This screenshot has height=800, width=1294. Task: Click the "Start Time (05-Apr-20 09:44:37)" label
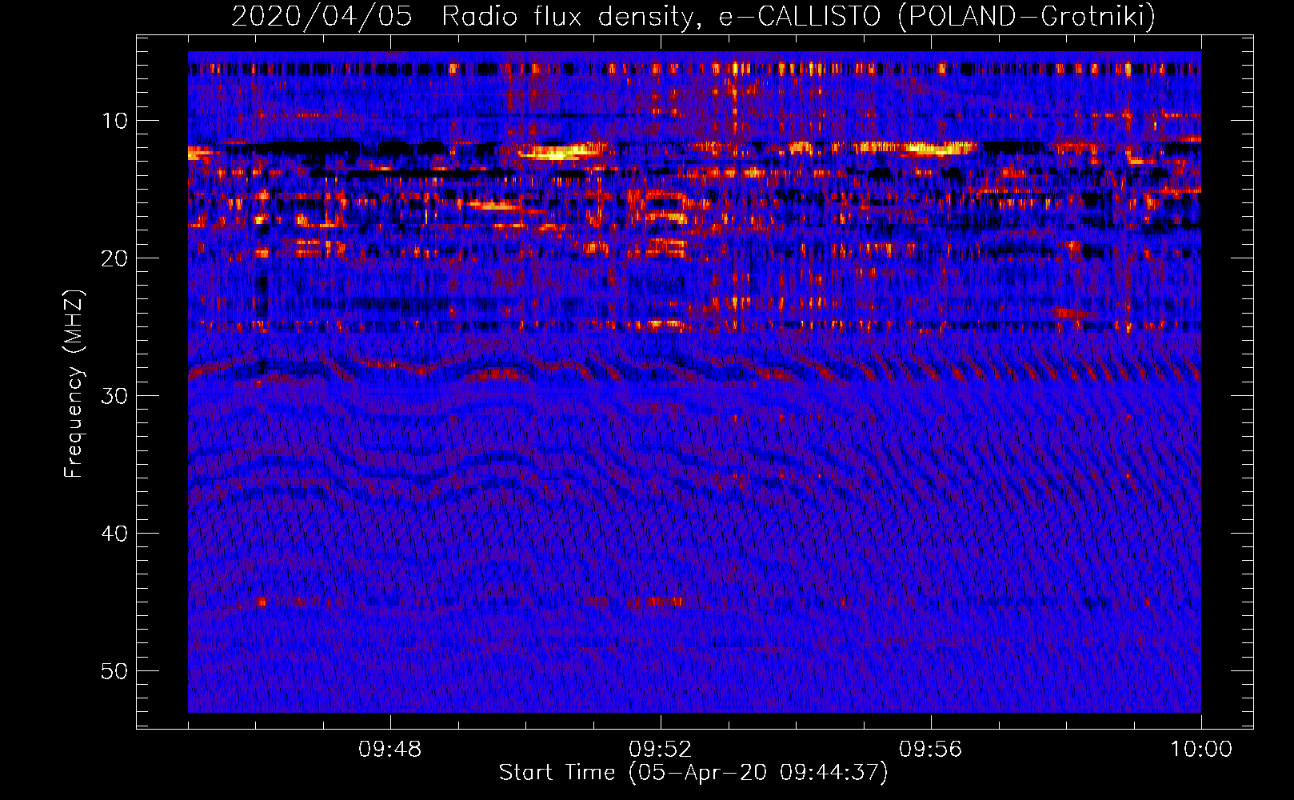pyautogui.click(x=693, y=773)
